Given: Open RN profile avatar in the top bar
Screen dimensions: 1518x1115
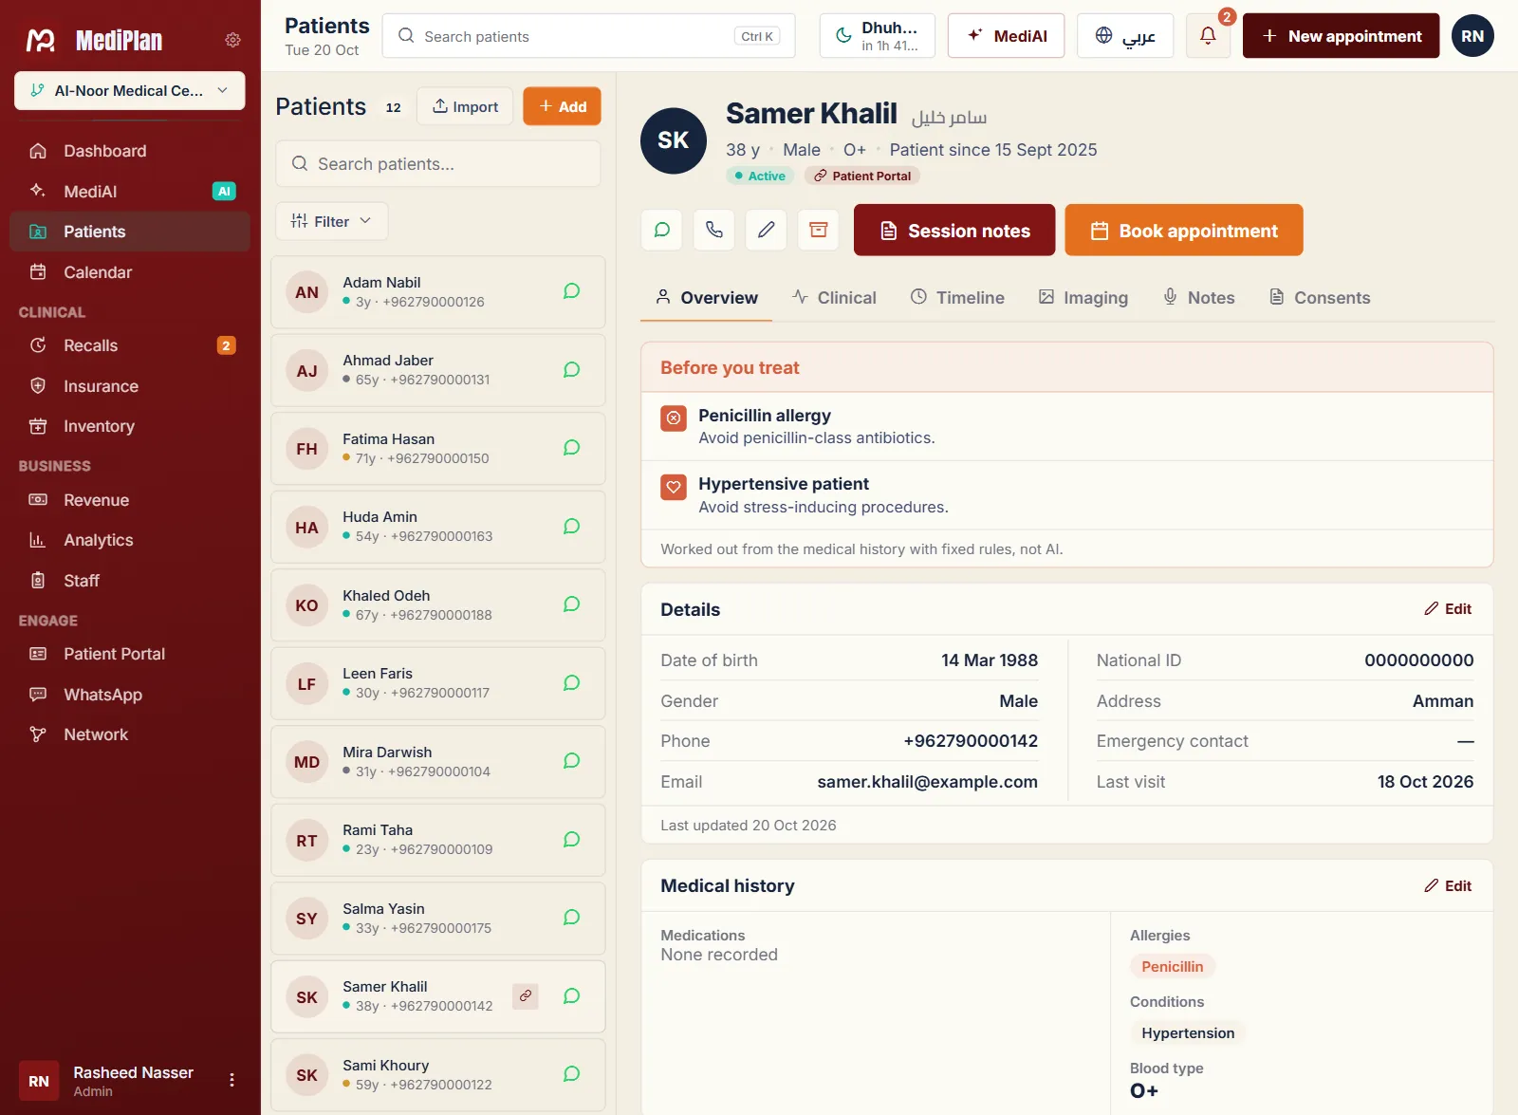Looking at the screenshot, I should pos(1472,36).
